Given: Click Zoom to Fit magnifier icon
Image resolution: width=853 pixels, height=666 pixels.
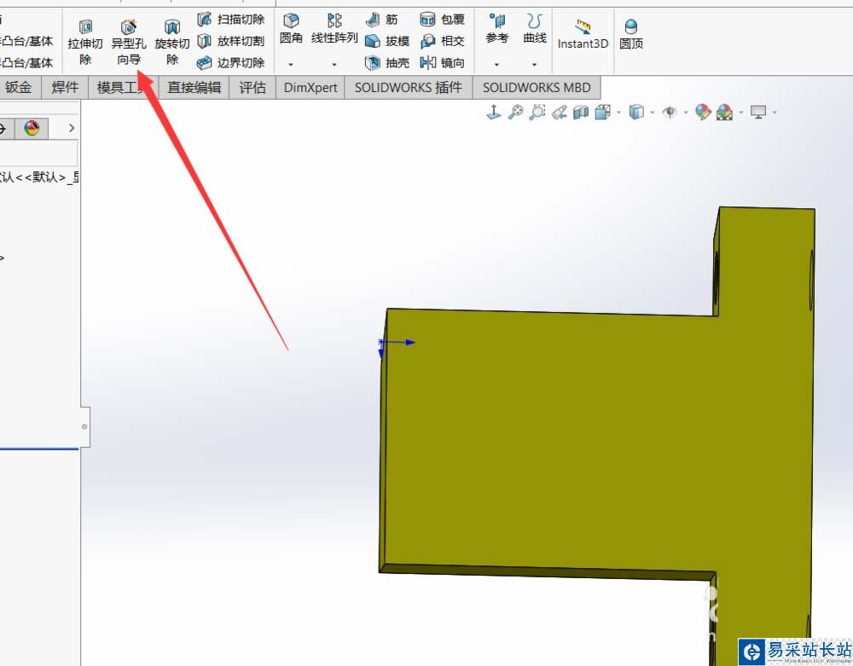Looking at the screenshot, I should pos(515,112).
